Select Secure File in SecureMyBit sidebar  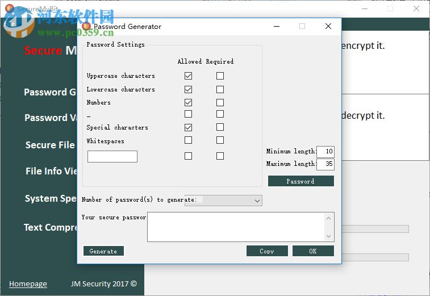tap(50, 145)
